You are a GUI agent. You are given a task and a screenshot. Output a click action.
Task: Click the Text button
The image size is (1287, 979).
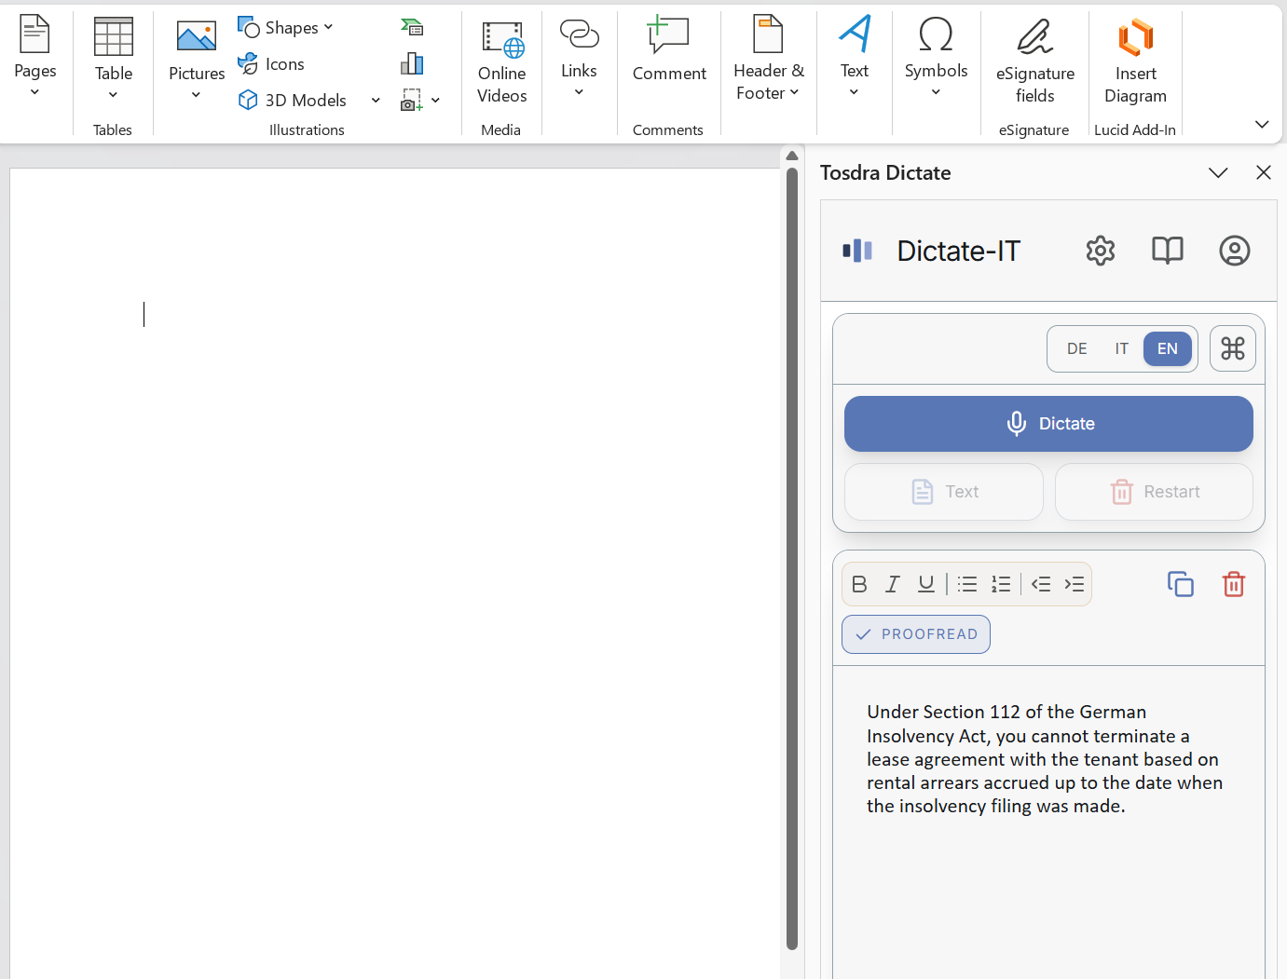944,492
